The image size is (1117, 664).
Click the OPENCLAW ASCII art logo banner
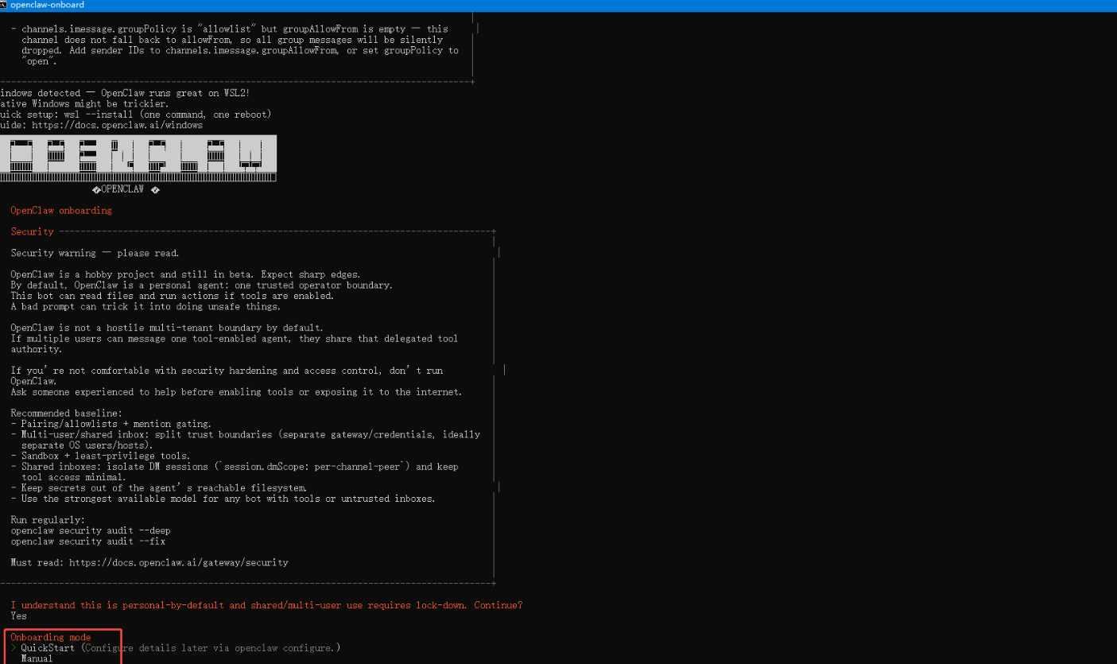pyautogui.click(x=138, y=157)
